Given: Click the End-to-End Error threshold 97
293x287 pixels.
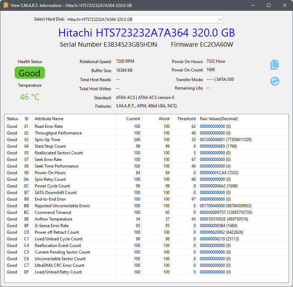Looking at the screenshot, I should pyautogui.click(x=193, y=199).
